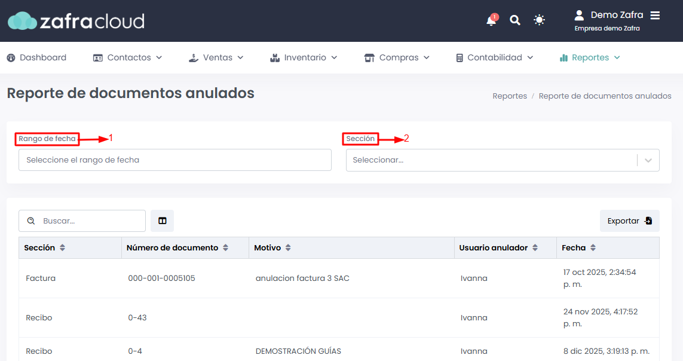Viewport: 683px width, 361px height.
Task: Click the Contactos card icon
Action: pos(98,58)
